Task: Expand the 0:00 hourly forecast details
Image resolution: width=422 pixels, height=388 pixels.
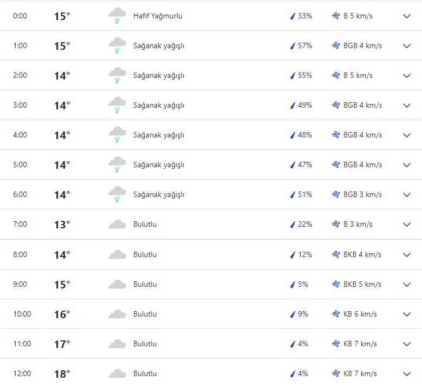Action: [407, 16]
